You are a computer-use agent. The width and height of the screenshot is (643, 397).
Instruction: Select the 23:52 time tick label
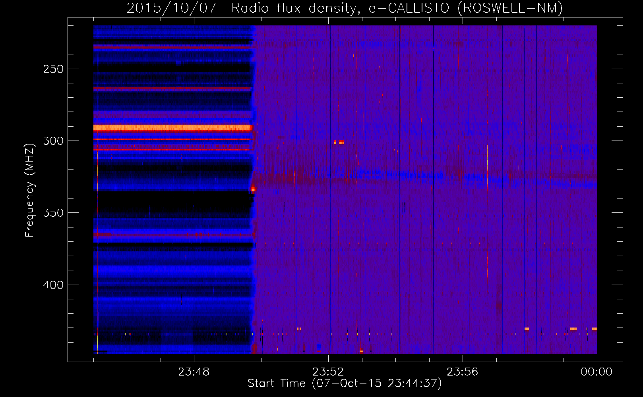pos(328,372)
